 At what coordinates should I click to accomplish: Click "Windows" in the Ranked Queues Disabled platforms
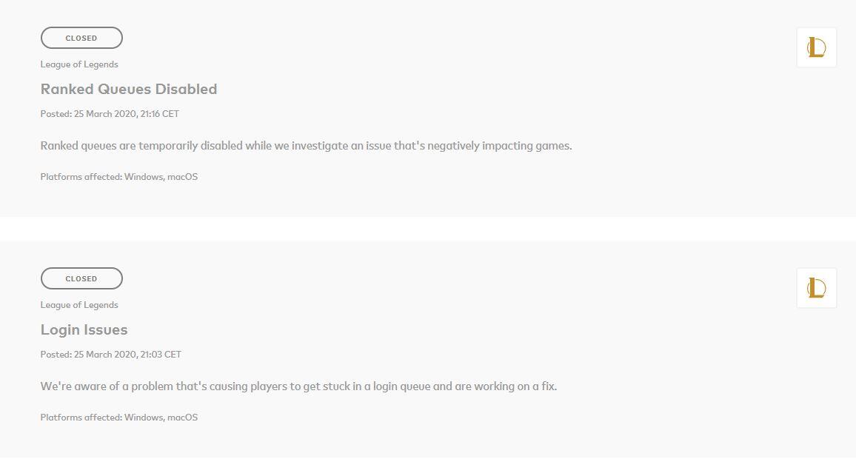pos(144,177)
